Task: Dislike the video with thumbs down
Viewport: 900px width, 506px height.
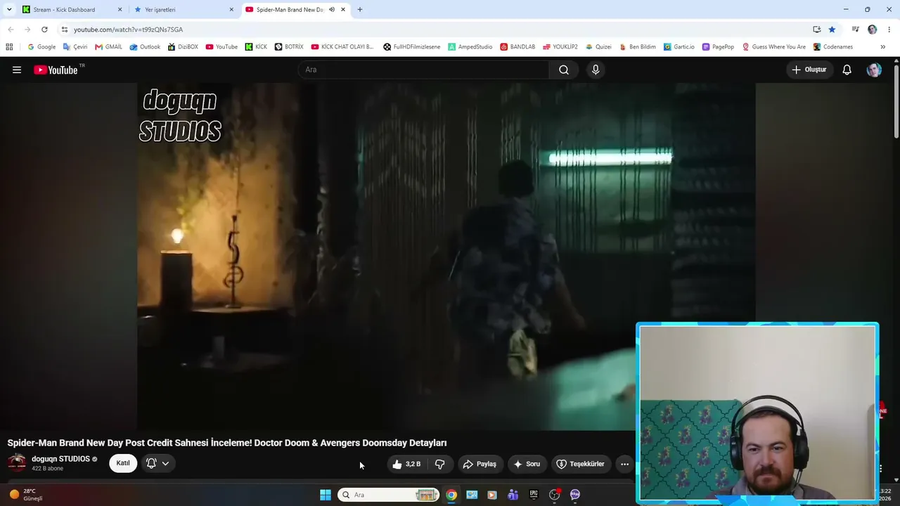Action: 440,464
